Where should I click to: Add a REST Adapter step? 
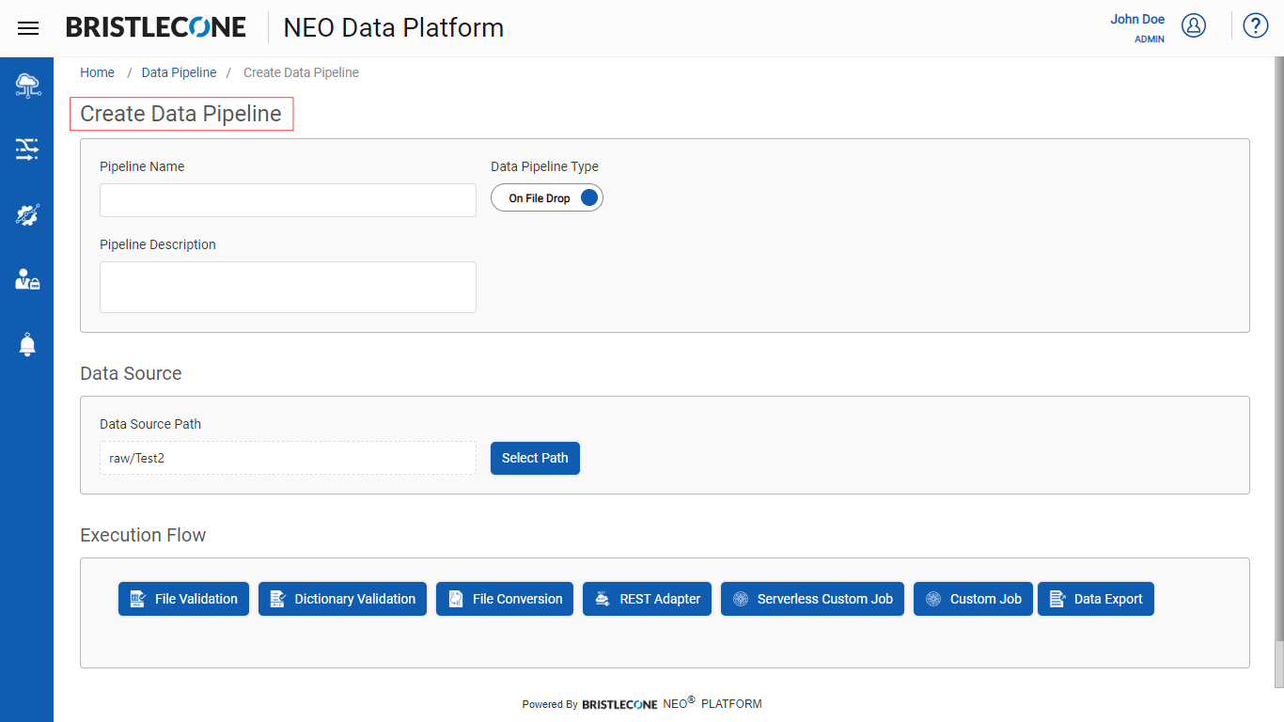(647, 599)
